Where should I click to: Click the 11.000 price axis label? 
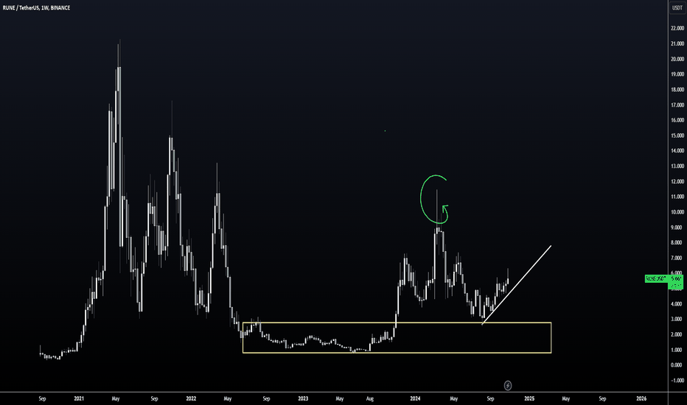pos(677,197)
